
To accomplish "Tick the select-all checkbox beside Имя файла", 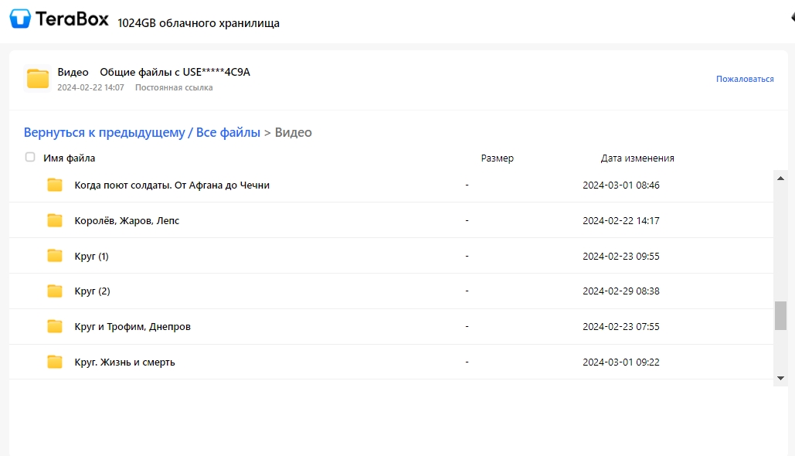I will [30, 157].
